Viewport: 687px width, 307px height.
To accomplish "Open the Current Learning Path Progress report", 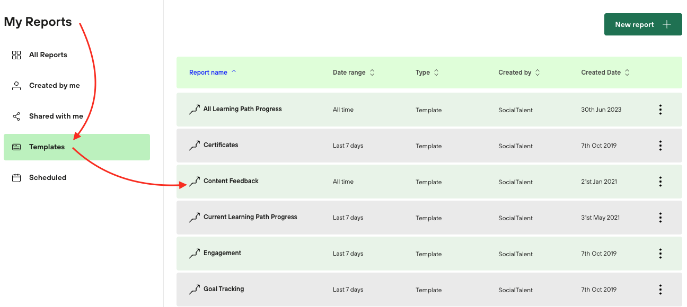I will pyautogui.click(x=250, y=217).
